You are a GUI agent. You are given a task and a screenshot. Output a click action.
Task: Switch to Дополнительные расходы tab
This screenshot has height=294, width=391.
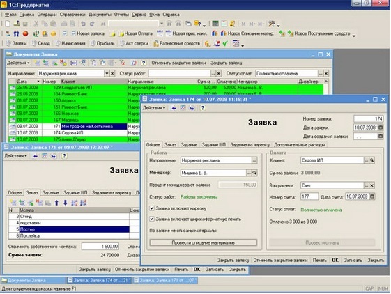(x=299, y=145)
